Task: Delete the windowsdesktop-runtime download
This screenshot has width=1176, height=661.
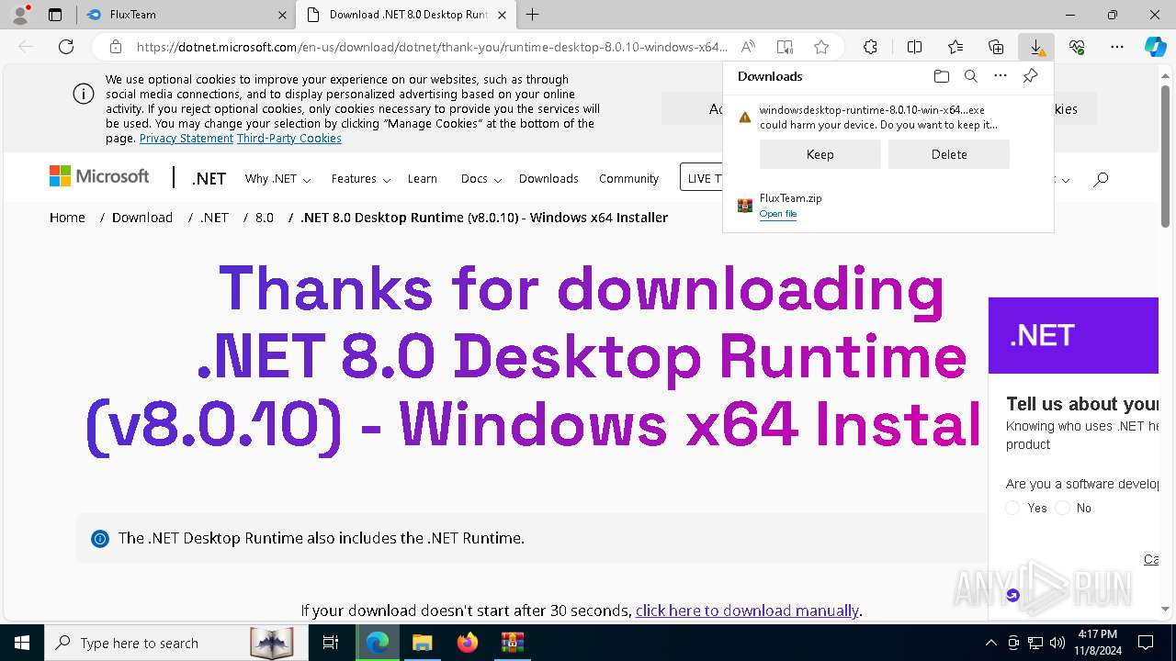Action: (x=949, y=154)
